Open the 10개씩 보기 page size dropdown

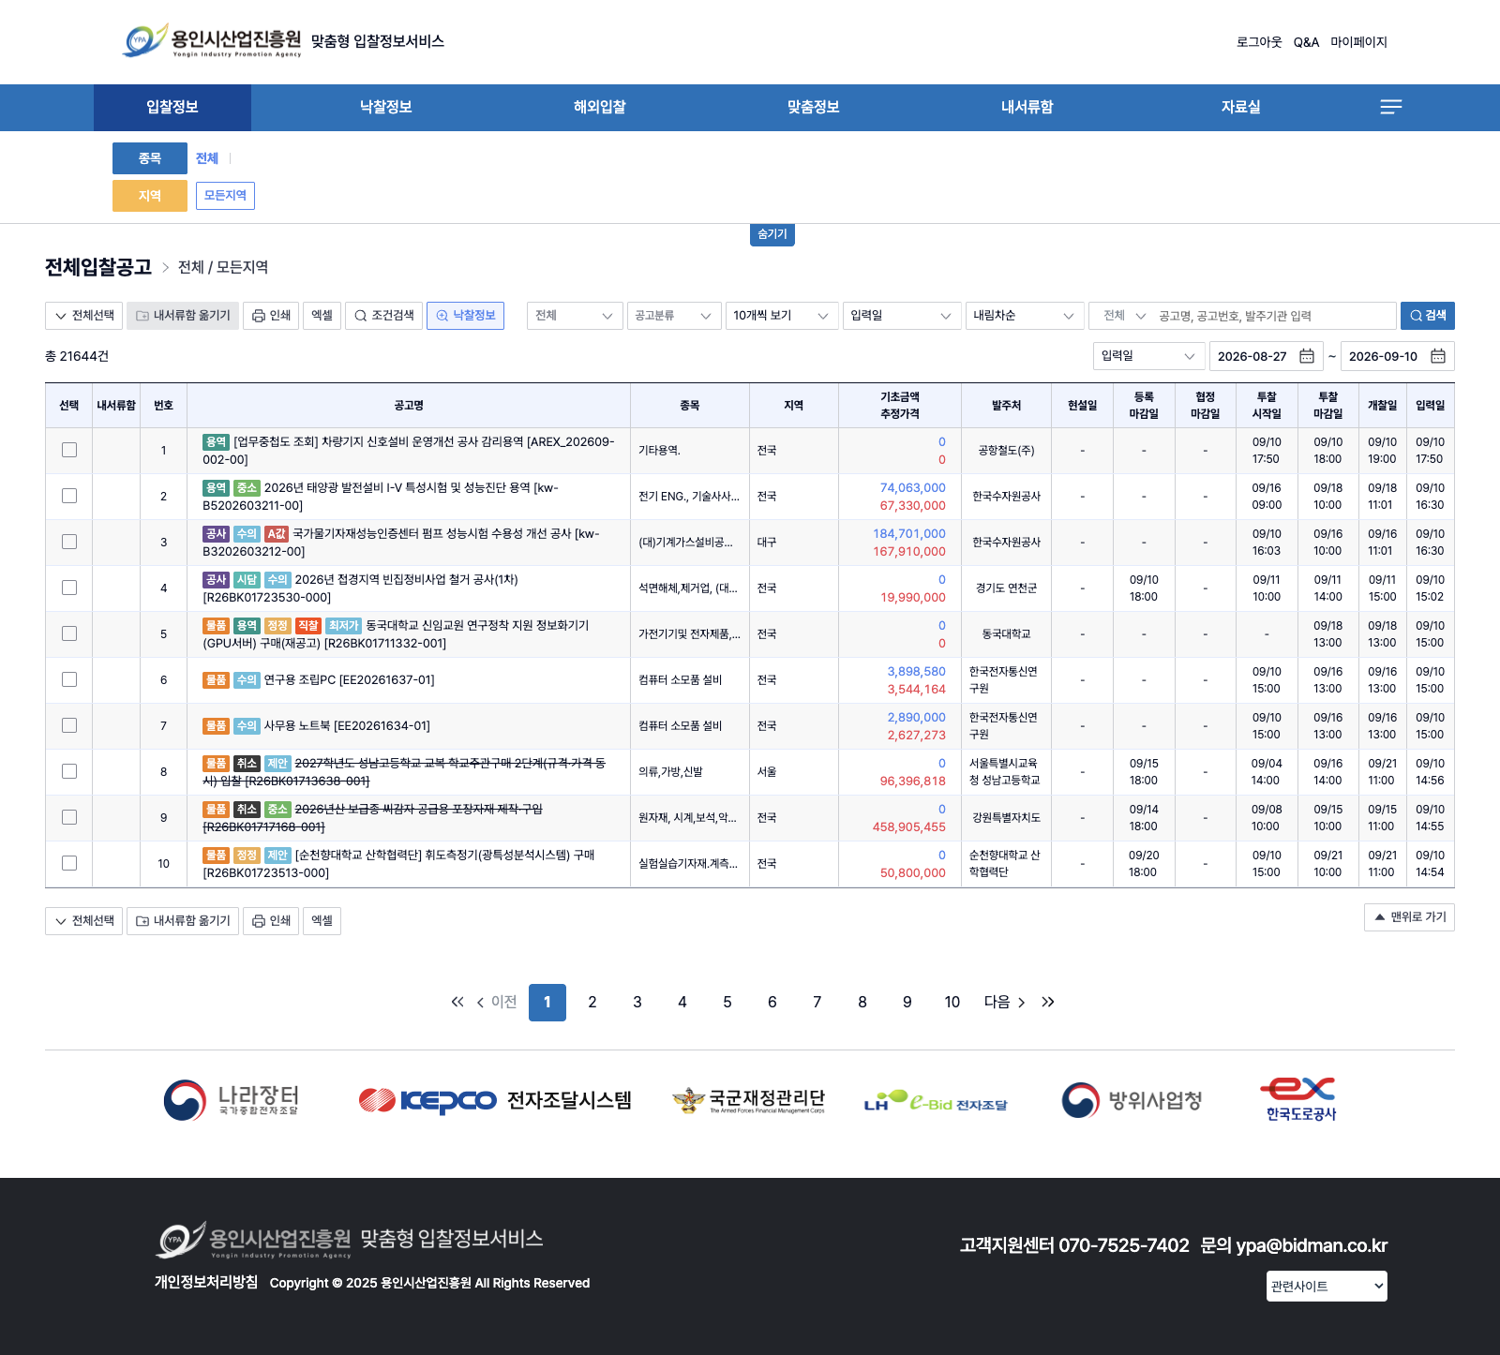pyautogui.click(x=782, y=316)
